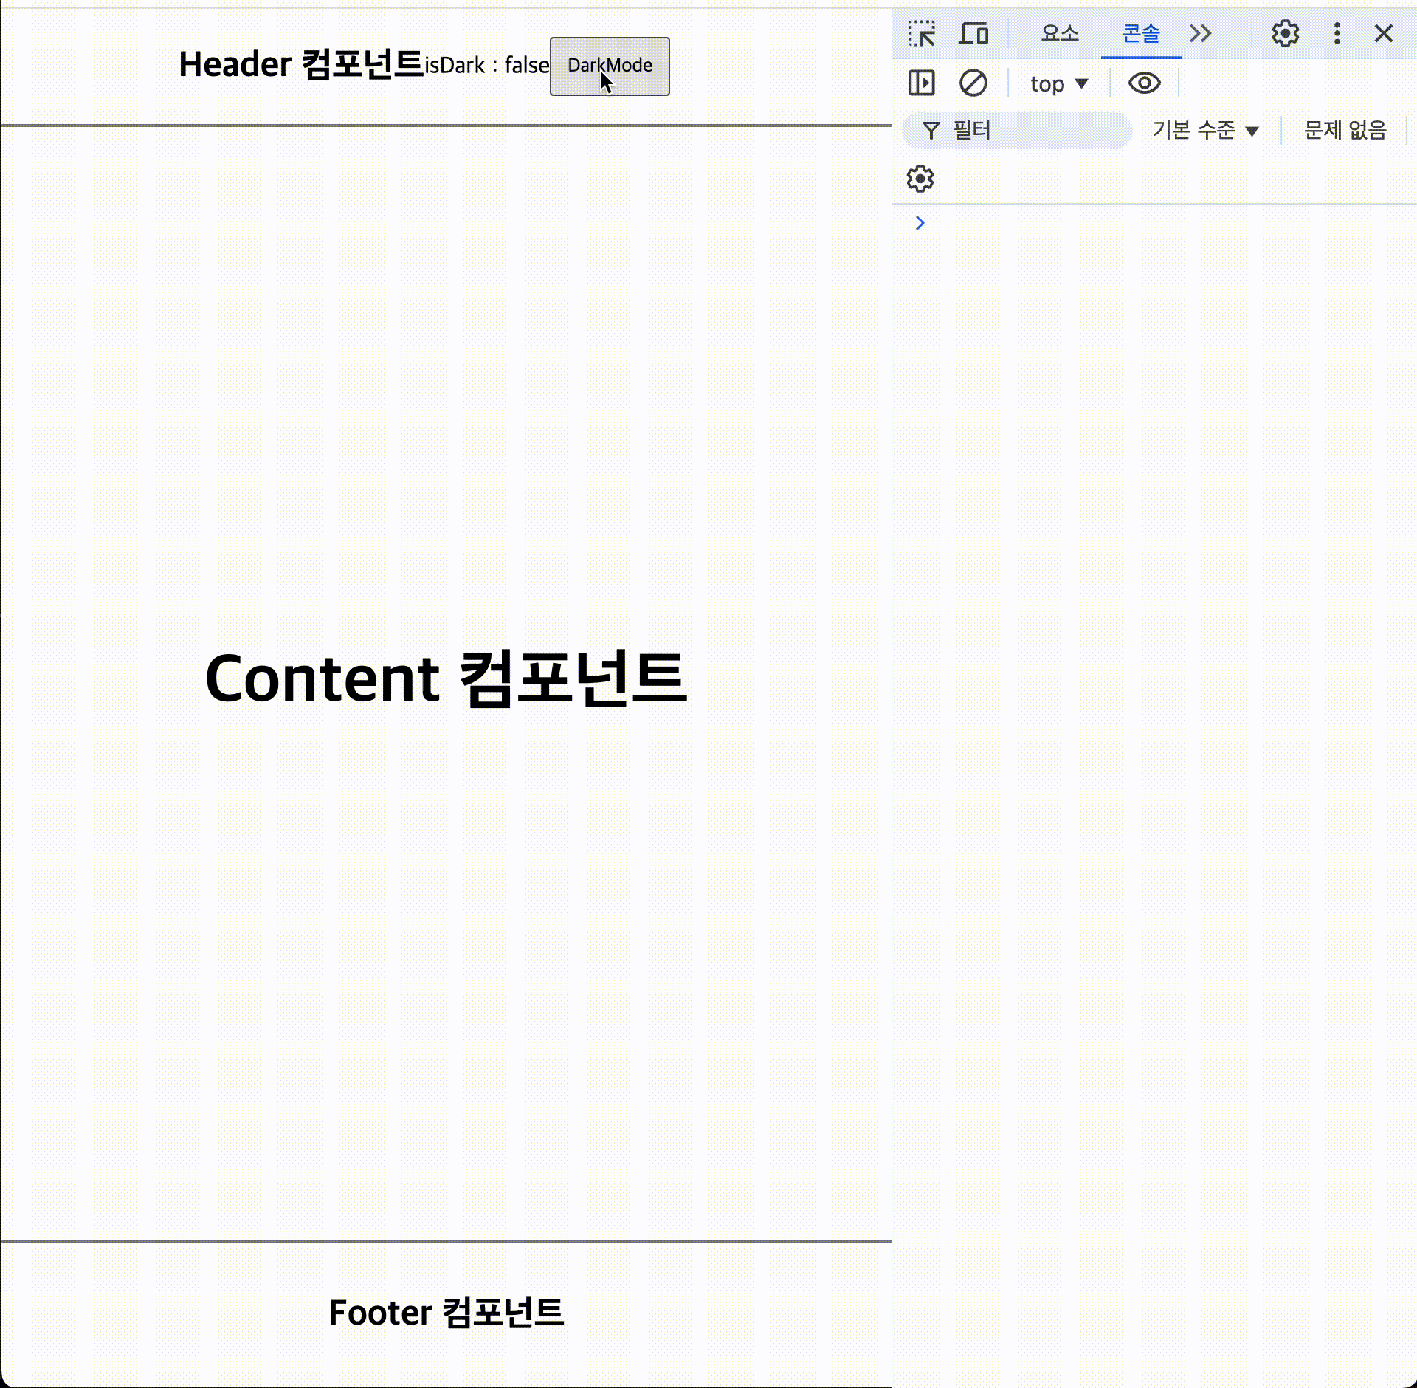Image resolution: width=1417 pixels, height=1388 pixels.
Task: Expand the top context dropdown
Action: pos(1059,84)
